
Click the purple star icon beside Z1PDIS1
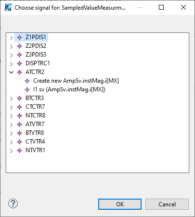click(19, 37)
